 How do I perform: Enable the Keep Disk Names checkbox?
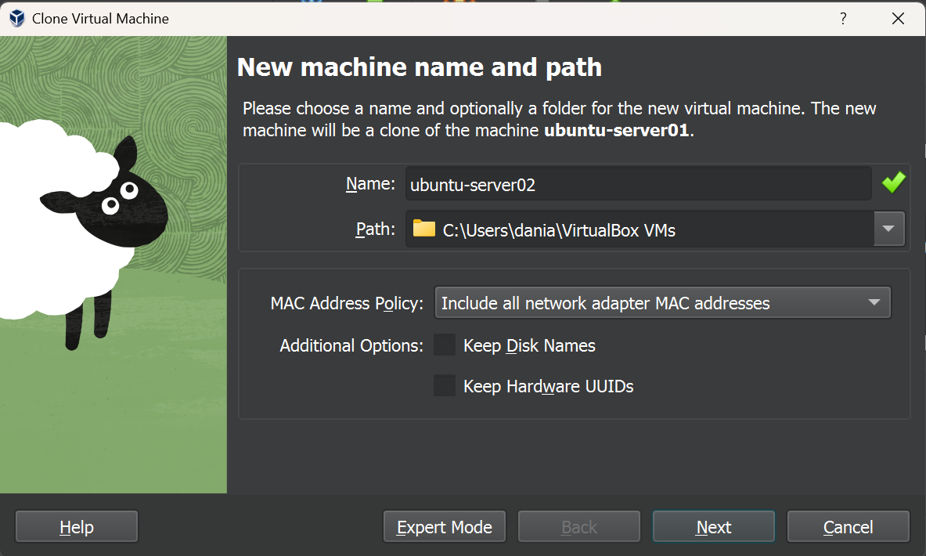(445, 345)
